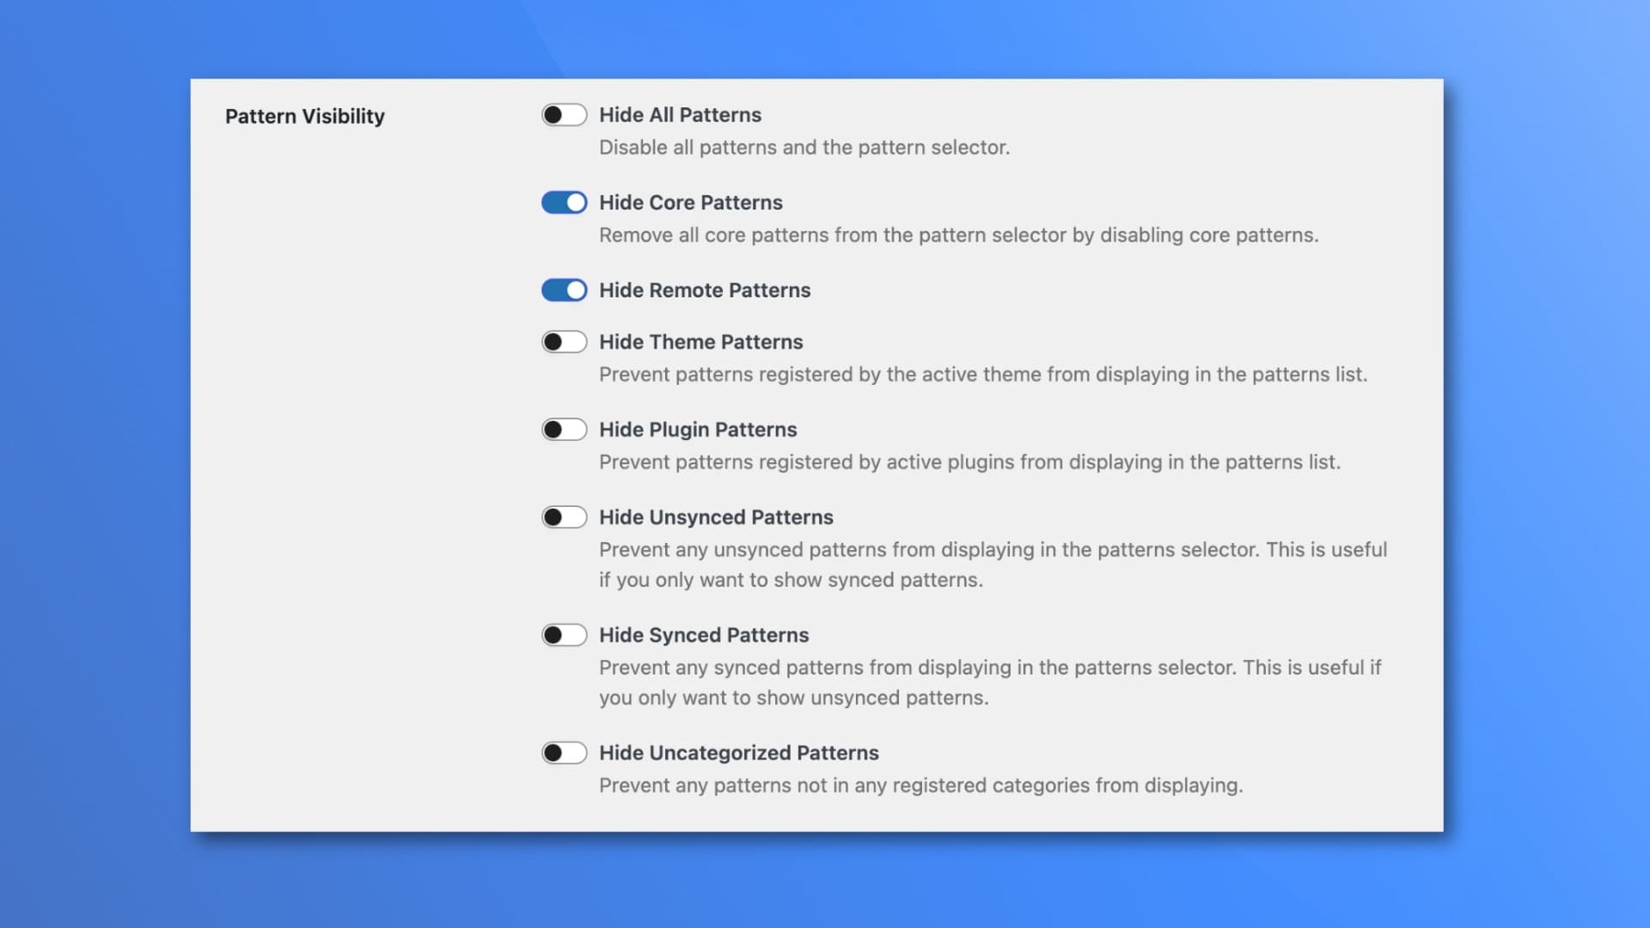Select the Hide Uncategorized Patterns heading
Screen dimensions: 1650x928
click(x=739, y=752)
